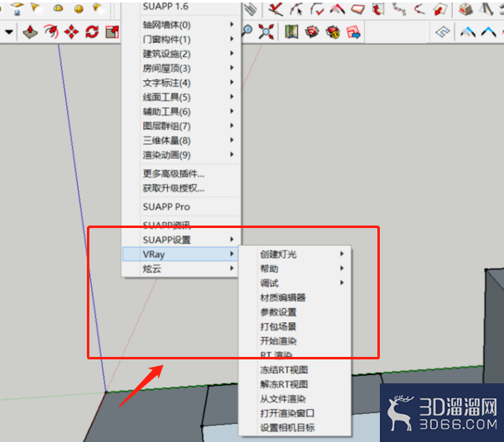This screenshot has height=442, width=504.
Task: Open the 三维体量(8) menu entry
Action: point(180,140)
